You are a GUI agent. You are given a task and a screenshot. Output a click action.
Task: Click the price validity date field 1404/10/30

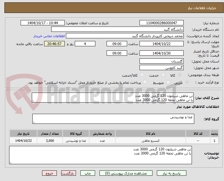click(161, 53)
